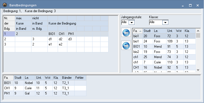
Task: Select condition row number 2
Action: 9,39
